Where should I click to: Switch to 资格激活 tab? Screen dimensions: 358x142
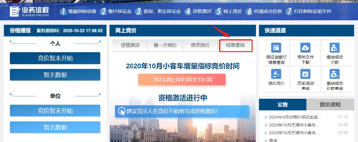[x=130, y=45]
